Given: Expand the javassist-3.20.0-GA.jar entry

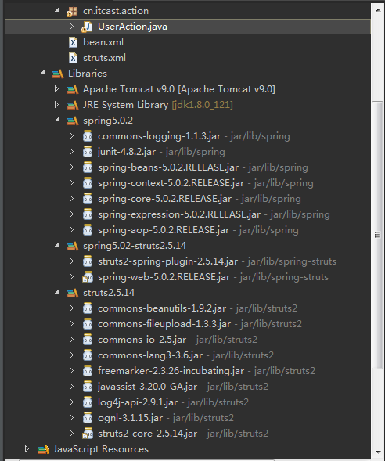Looking at the screenshot, I should pos(71,387).
